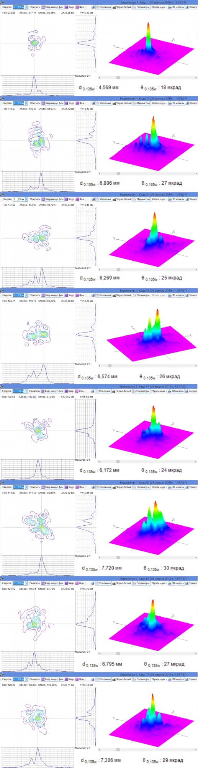Click the application icon above Кадр 11 toolbar
198x768 pixels.
(x=2, y=99)
